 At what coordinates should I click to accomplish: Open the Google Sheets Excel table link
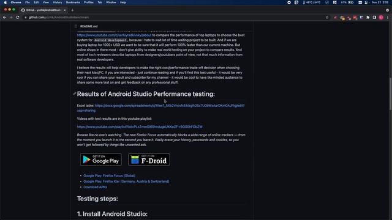160,108
